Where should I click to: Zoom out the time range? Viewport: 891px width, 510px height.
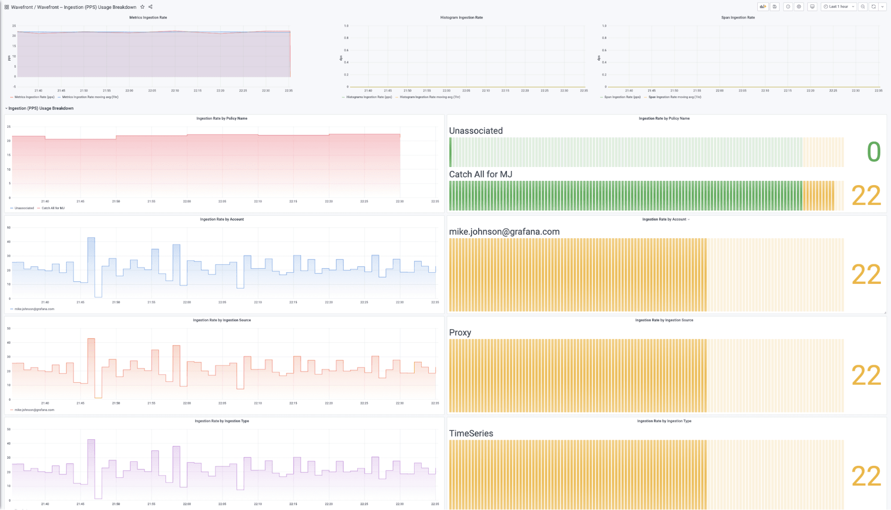pyautogui.click(x=863, y=7)
